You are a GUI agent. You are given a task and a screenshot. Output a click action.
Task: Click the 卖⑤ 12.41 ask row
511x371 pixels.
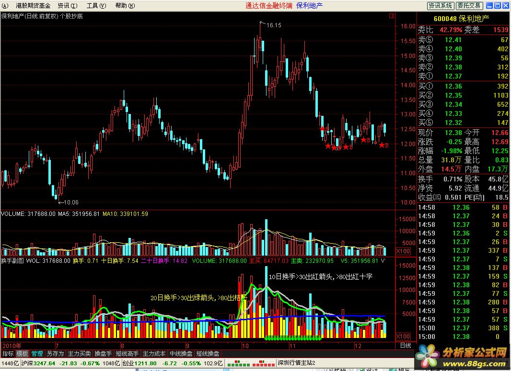point(463,40)
